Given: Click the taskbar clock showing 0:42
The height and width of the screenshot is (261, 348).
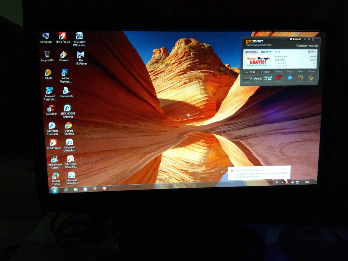Looking at the screenshot, I should tap(307, 182).
